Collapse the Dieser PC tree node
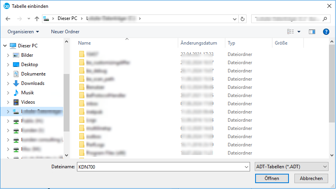The image size is (336, 189). (5, 46)
